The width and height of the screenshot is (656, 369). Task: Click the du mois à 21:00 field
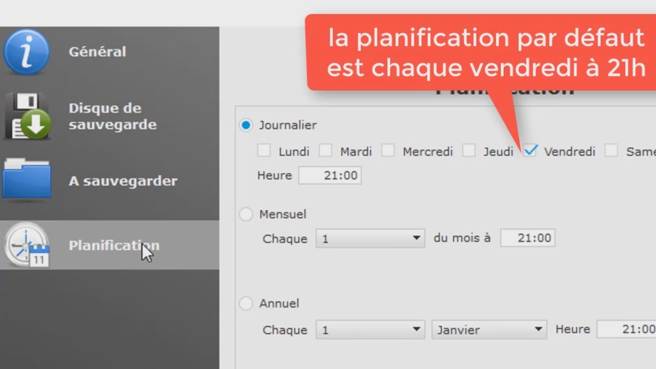pyautogui.click(x=528, y=238)
